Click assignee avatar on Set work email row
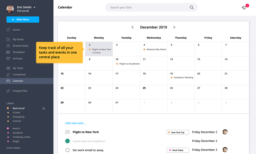The height and width of the screenshot is (154, 256). pos(225,150)
